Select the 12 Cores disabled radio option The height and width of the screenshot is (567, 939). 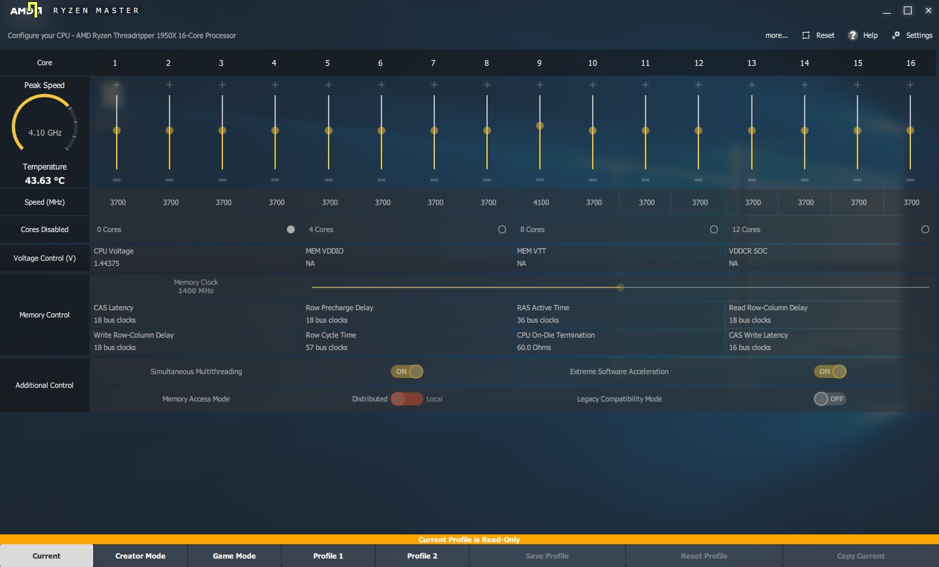click(925, 229)
